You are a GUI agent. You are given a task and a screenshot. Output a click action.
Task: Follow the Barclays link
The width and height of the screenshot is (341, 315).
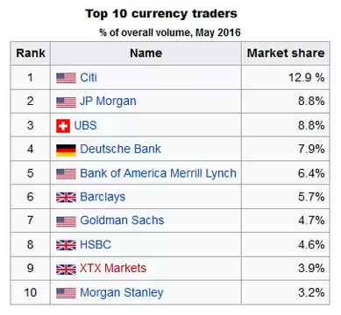click(103, 197)
